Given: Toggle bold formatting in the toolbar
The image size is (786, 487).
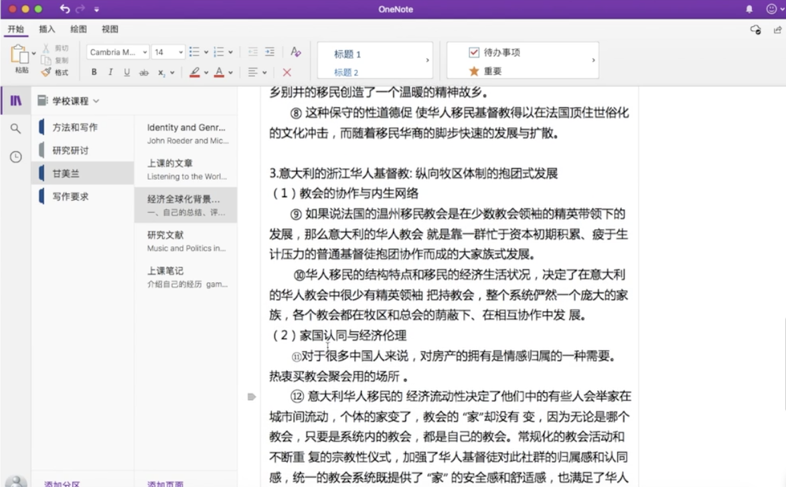Looking at the screenshot, I should click(93, 71).
